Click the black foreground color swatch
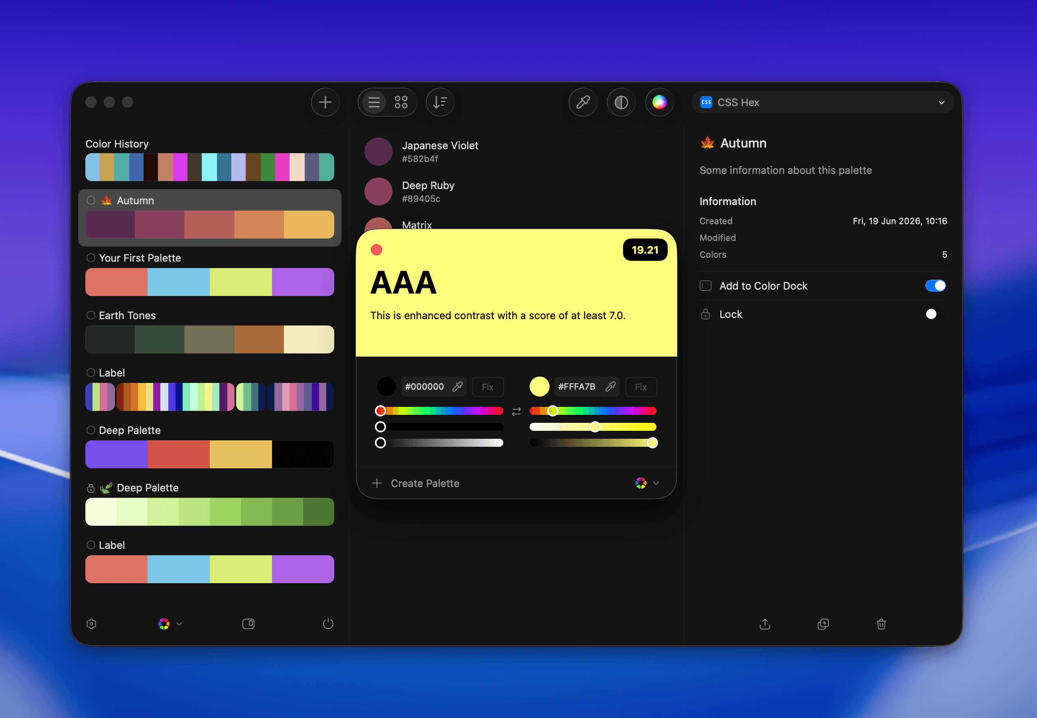 tap(386, 387)
